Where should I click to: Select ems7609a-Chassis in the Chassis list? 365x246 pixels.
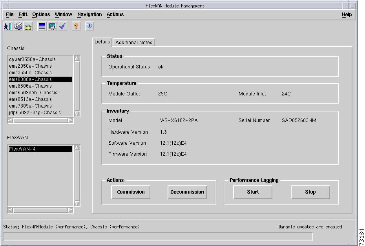point(40,106)
